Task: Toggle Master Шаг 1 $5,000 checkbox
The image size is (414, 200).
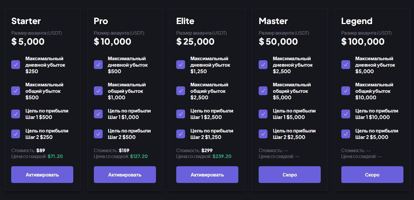Action: (263, 114)
